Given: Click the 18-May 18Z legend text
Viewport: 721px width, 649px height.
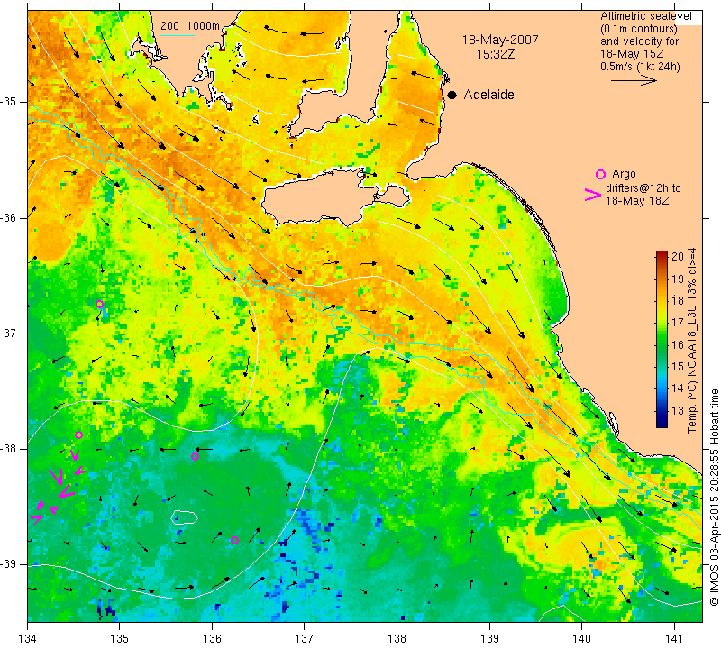Looking at the screenshot, I should [637, 201].
